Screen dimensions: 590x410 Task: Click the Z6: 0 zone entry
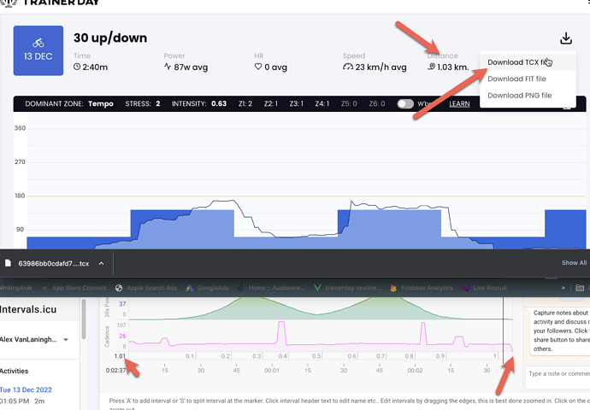376,103
